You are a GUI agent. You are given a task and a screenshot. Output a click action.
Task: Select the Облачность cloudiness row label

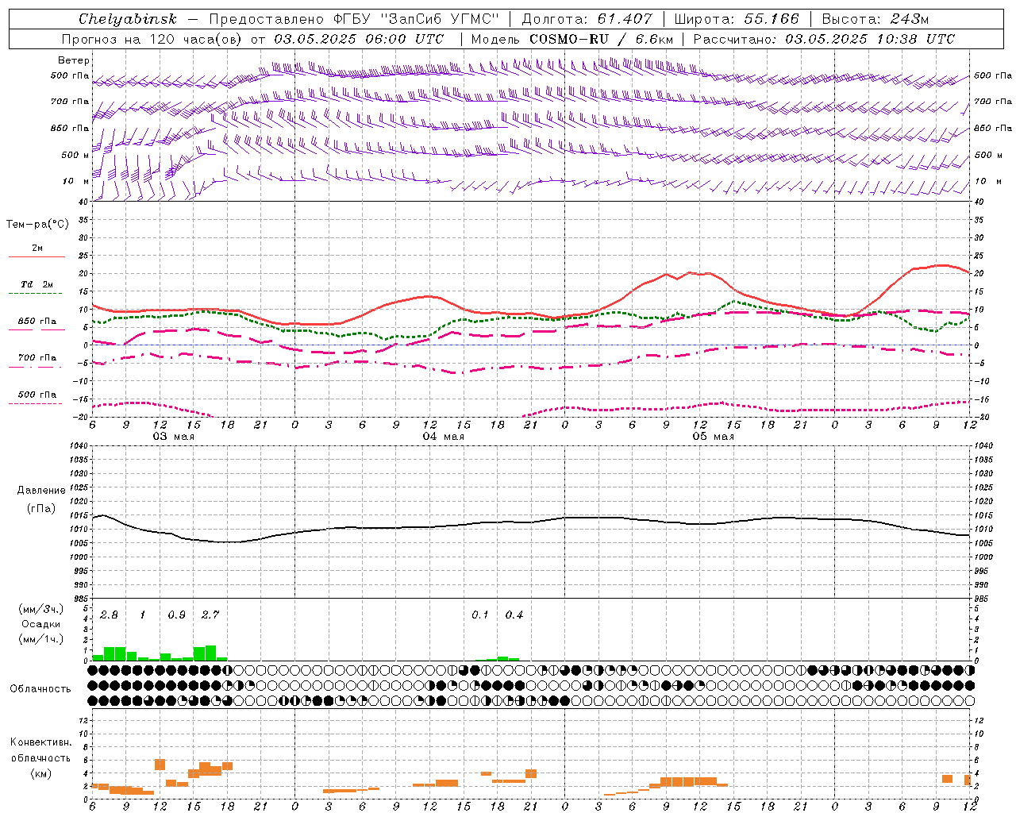[40, 688]
